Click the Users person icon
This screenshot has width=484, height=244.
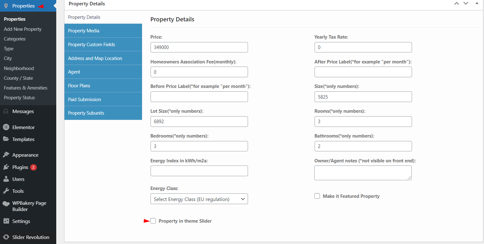point(6,179)
